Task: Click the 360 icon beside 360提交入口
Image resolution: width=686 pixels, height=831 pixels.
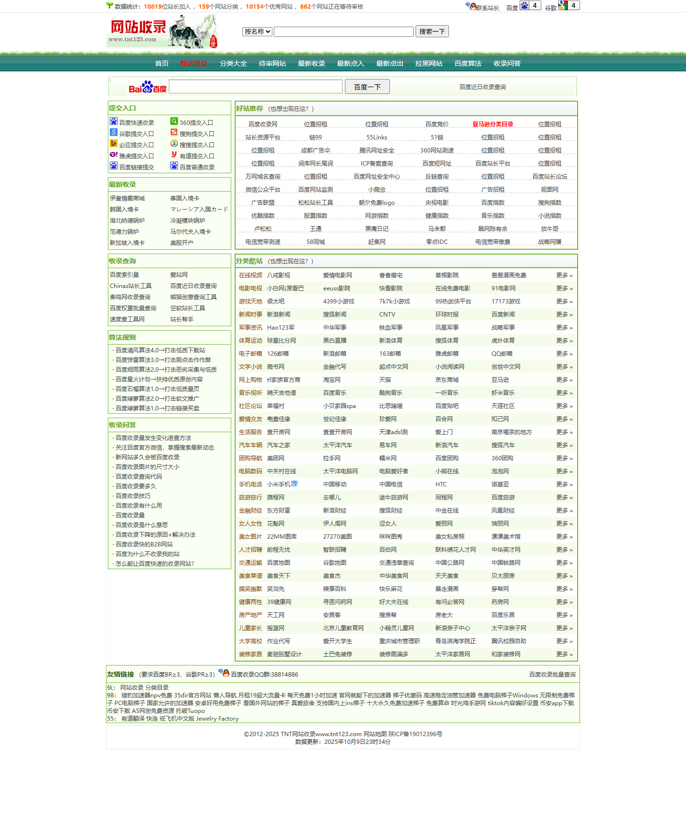Action: pos(174,121)
